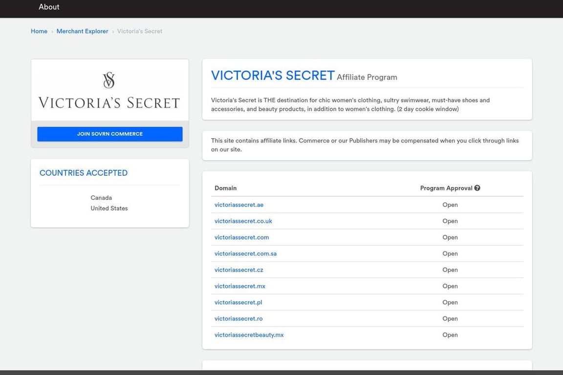This screenshot has height=375, width=563.
Task: Open victoriassecret.ae domain link
Action: point(239,205)
